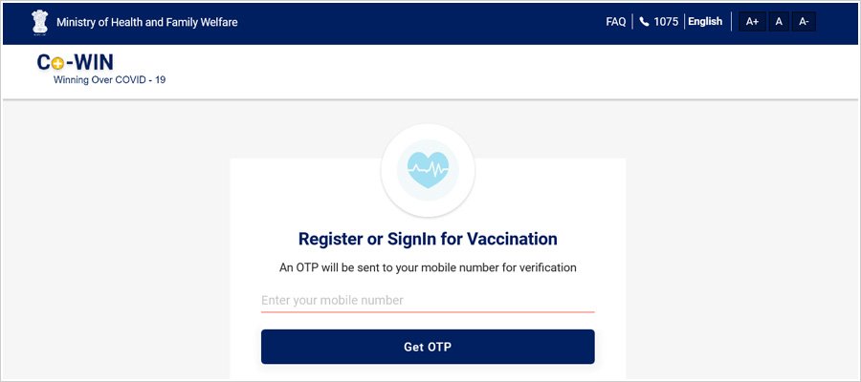Click the Co-WIN logo

(76, 62)
